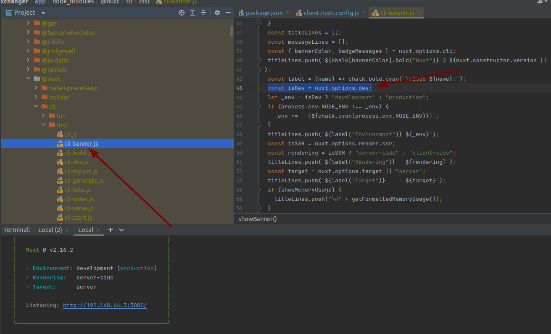The height and width of the screenshot is (334, 551).
Task: Click the JS file icon beside cli-serve.js
Action: (x=60, y=208)
